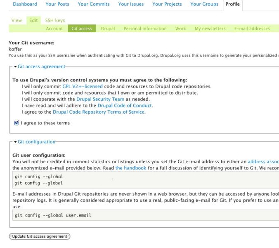Open the Dashboard tab
Screen dimensions: 279x248
coord(25,4)
